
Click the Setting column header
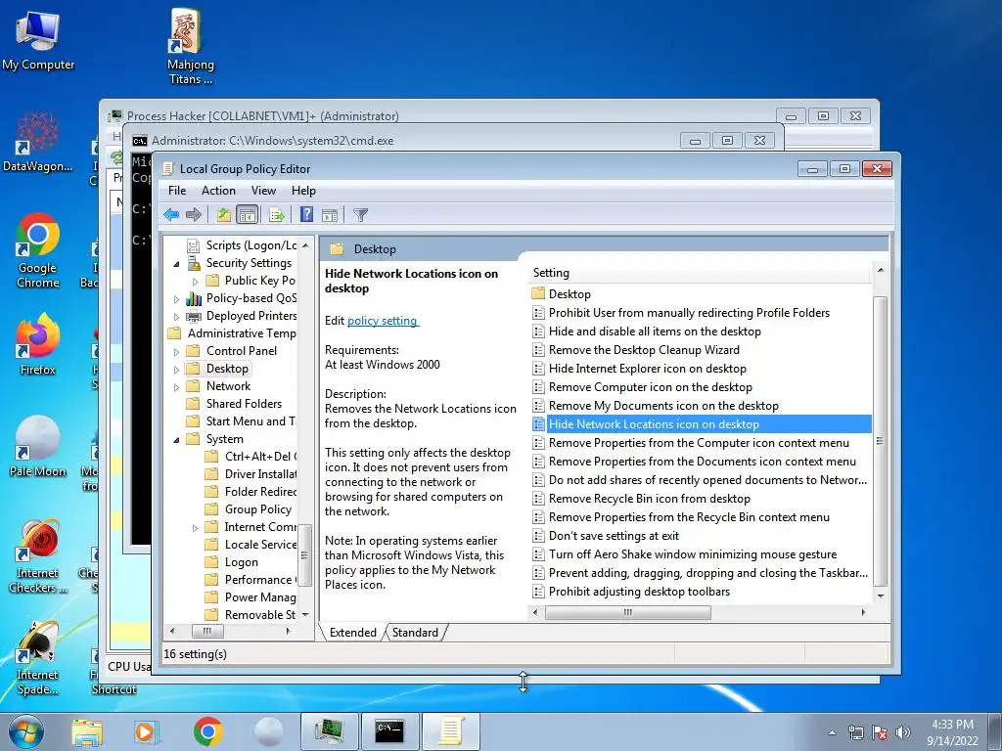[700, 273]
